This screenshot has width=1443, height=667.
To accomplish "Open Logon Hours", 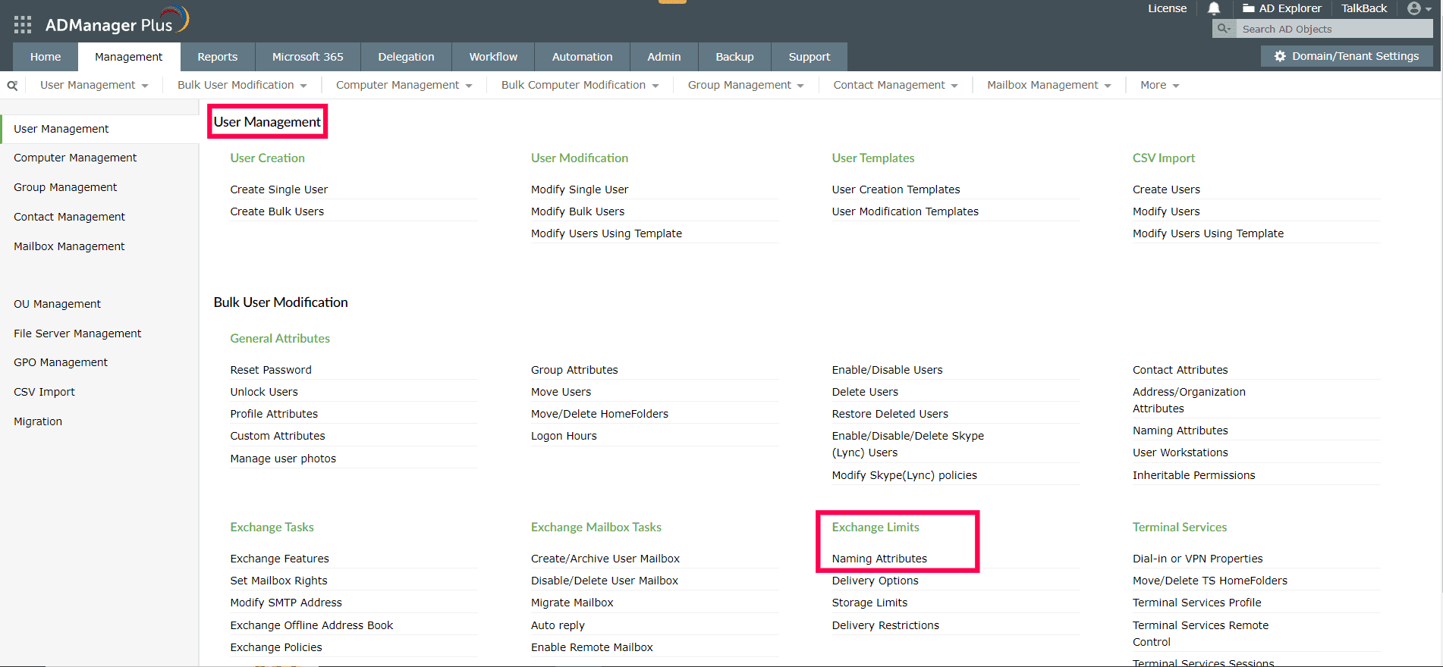I will (564, 436).
